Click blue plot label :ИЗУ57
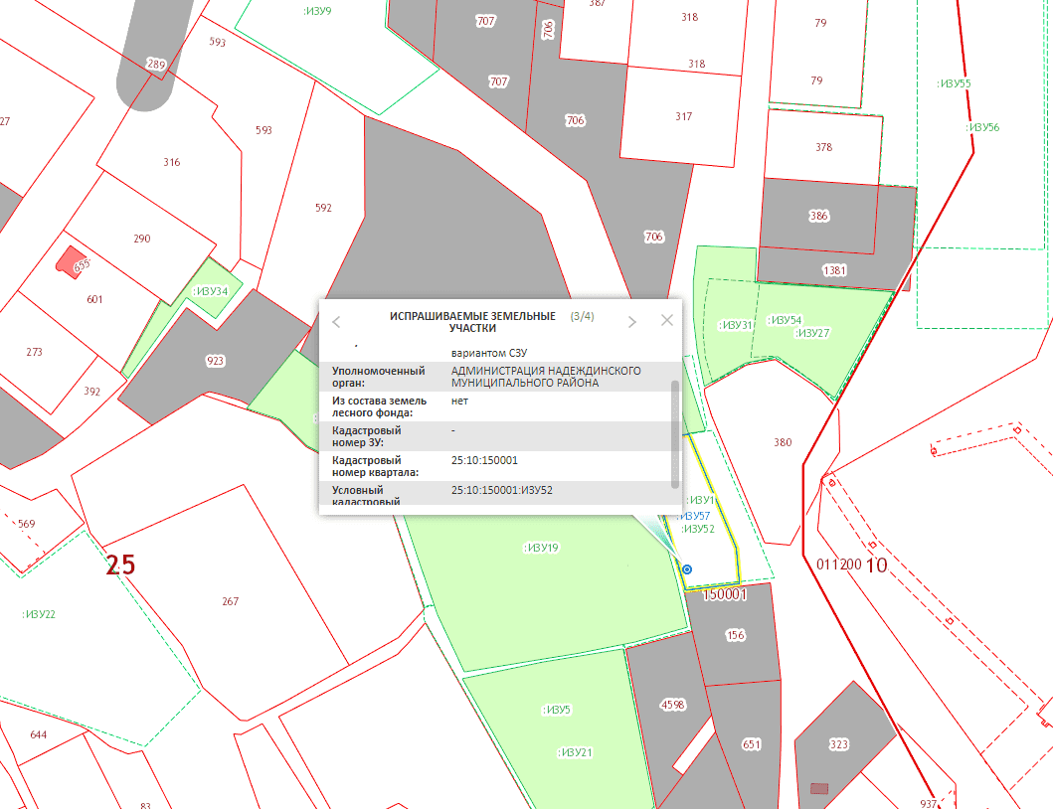 pyautogui.click(x=693, y=516)
